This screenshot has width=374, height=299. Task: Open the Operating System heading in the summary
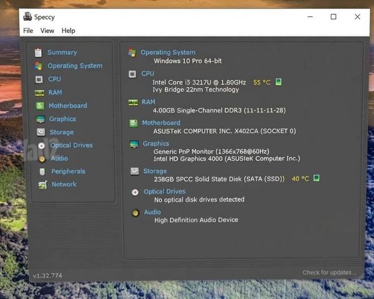(168, 52)
